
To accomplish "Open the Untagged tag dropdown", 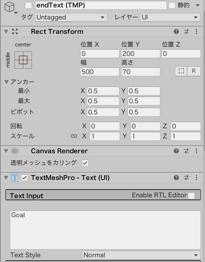I will [71, 17].
